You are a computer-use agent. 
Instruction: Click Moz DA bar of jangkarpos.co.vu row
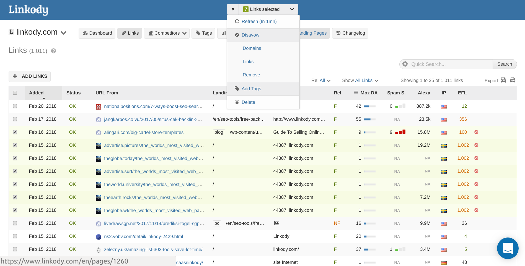pos(369,119)
